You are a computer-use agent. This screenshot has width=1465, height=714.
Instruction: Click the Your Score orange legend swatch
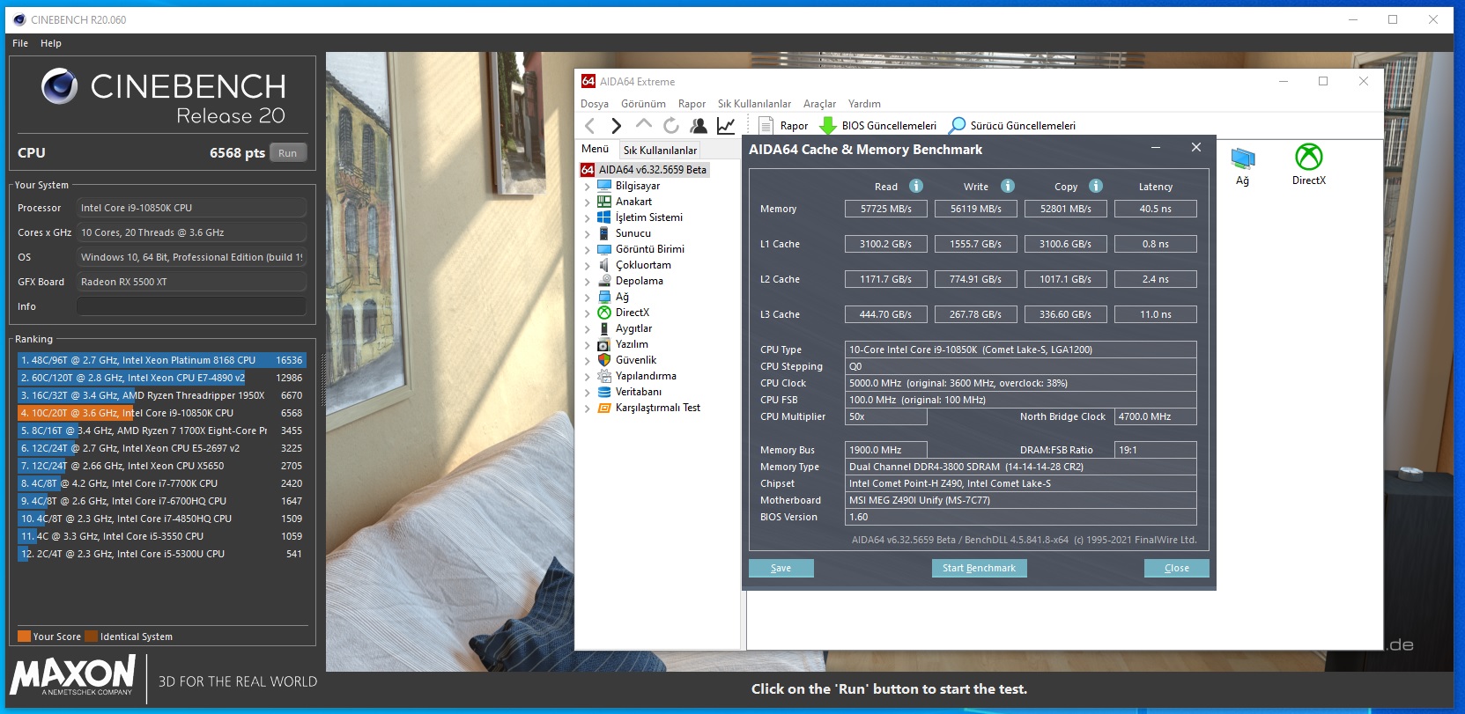click(x=25, y=637)
